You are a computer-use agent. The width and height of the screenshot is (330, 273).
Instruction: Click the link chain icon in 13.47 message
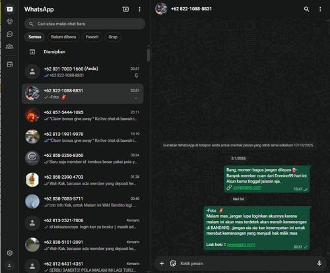point(229,187)
